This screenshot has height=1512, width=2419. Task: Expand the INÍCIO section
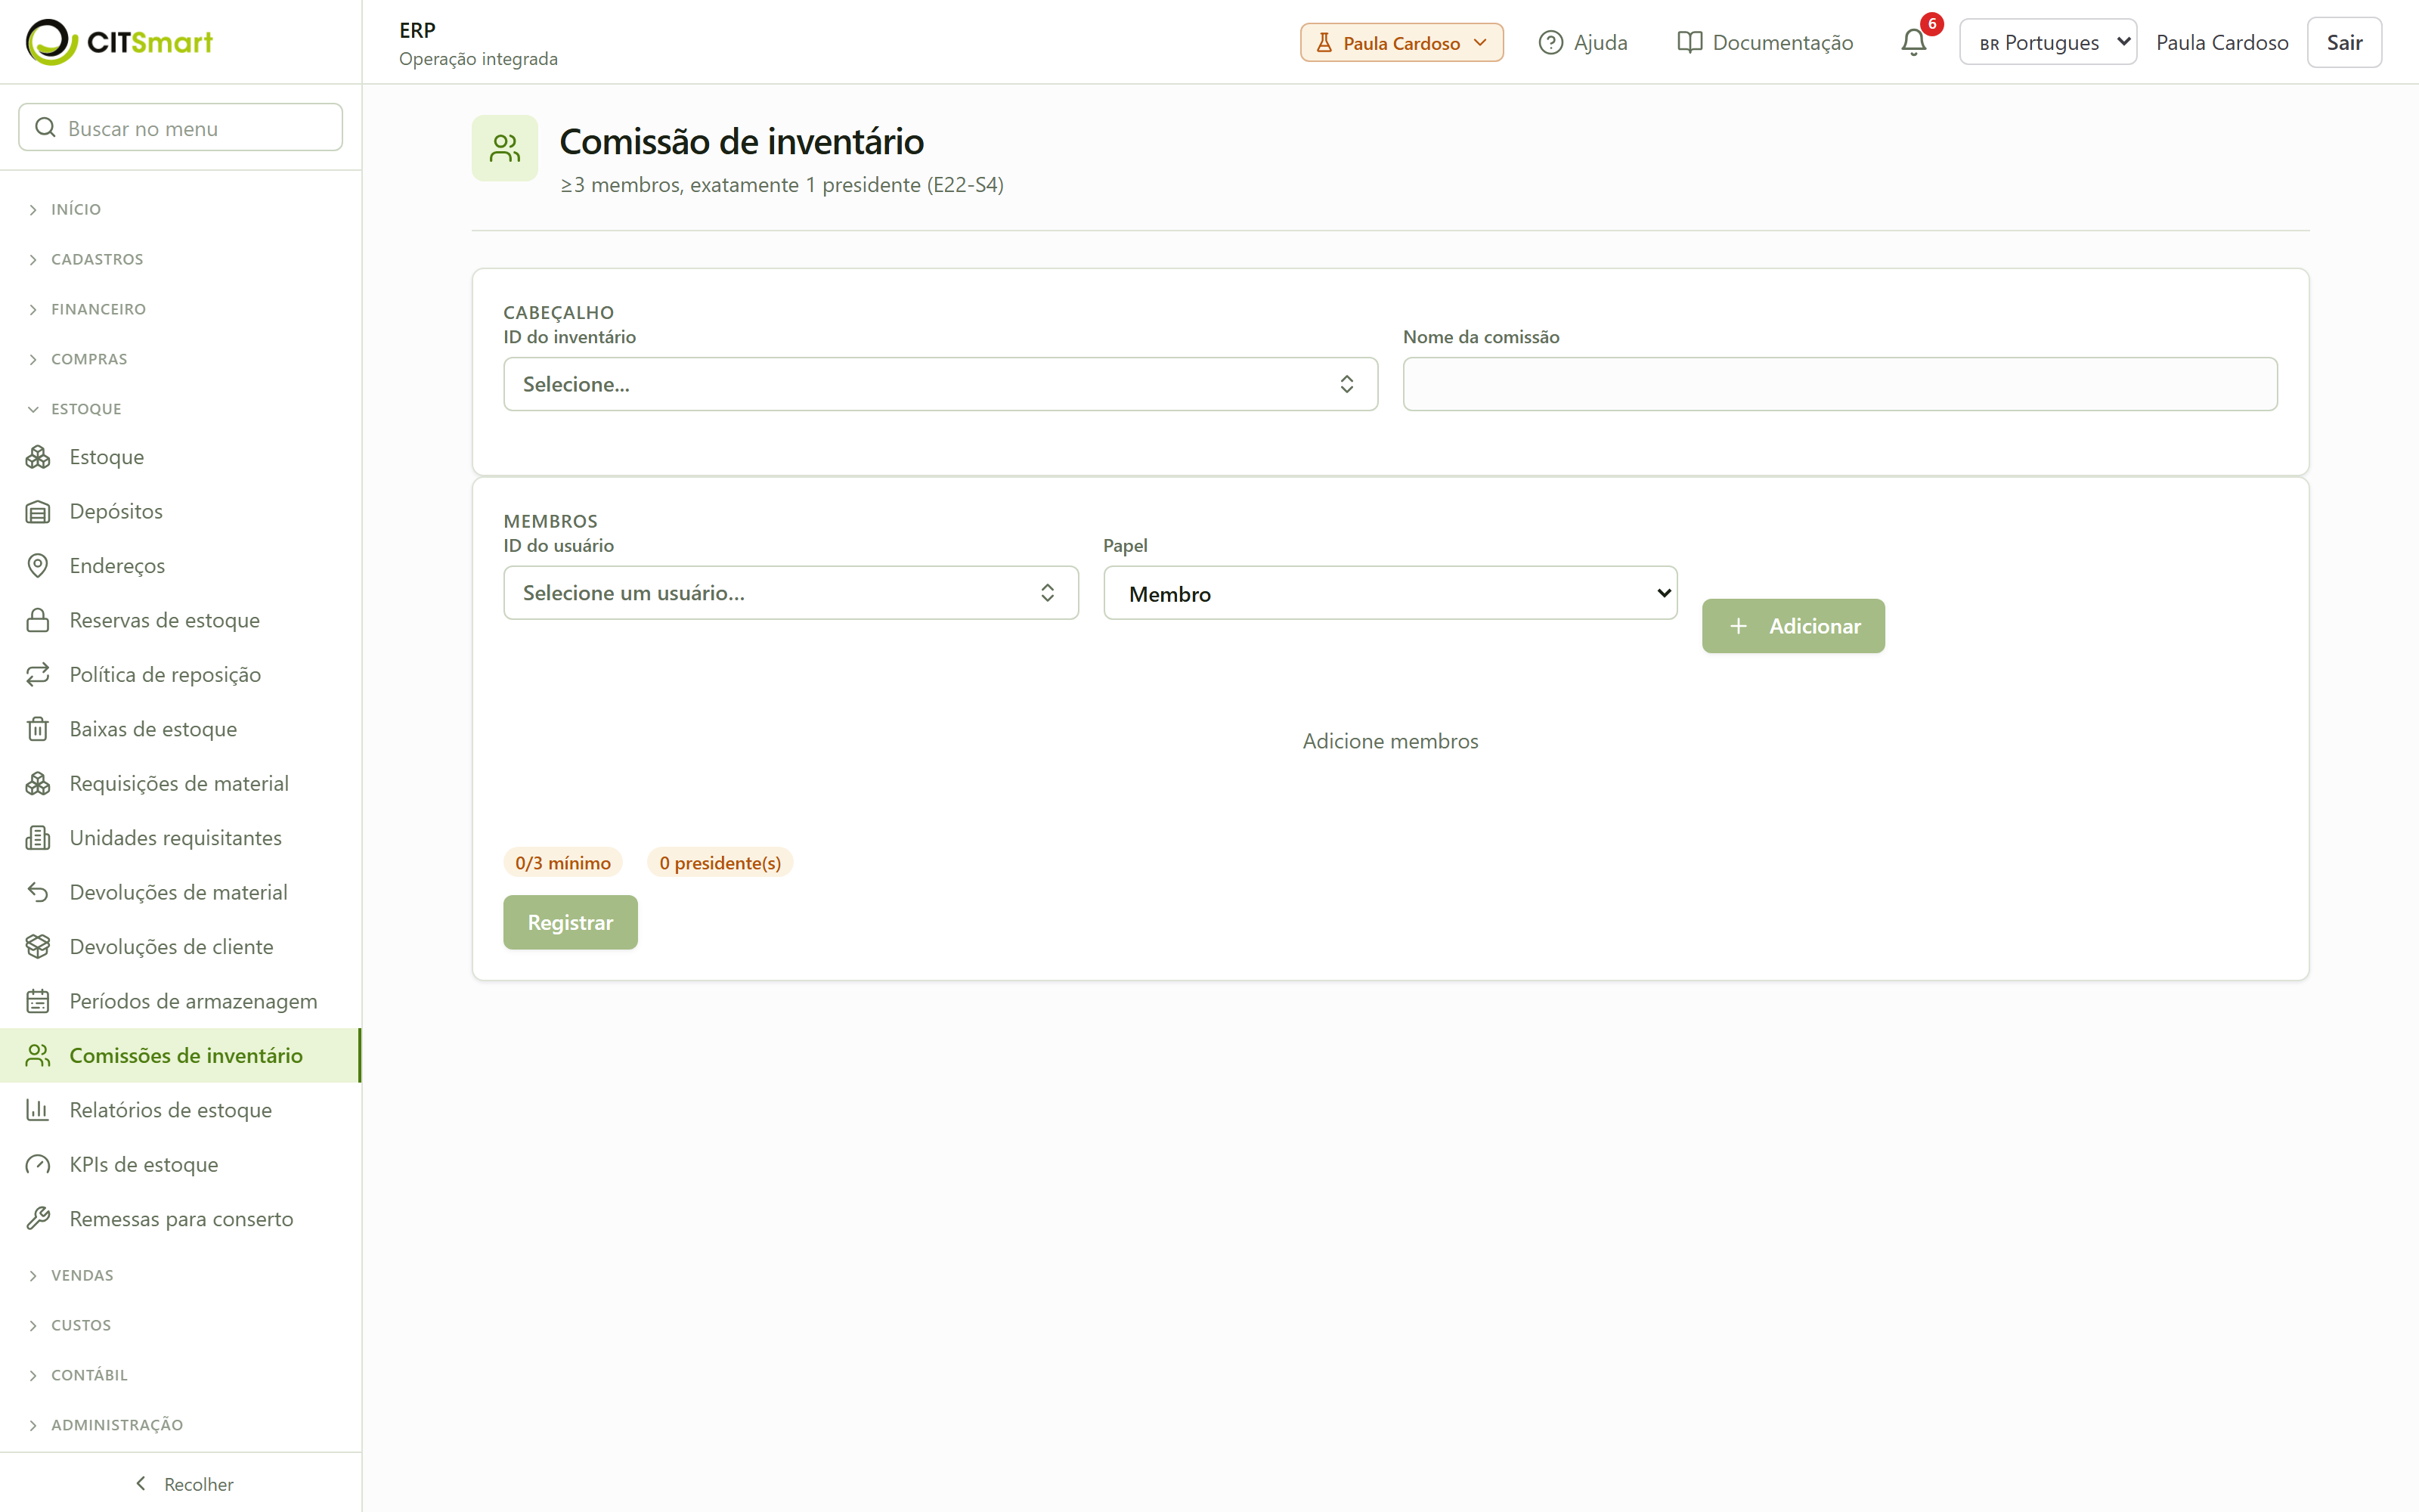click(x=64, y=209)
